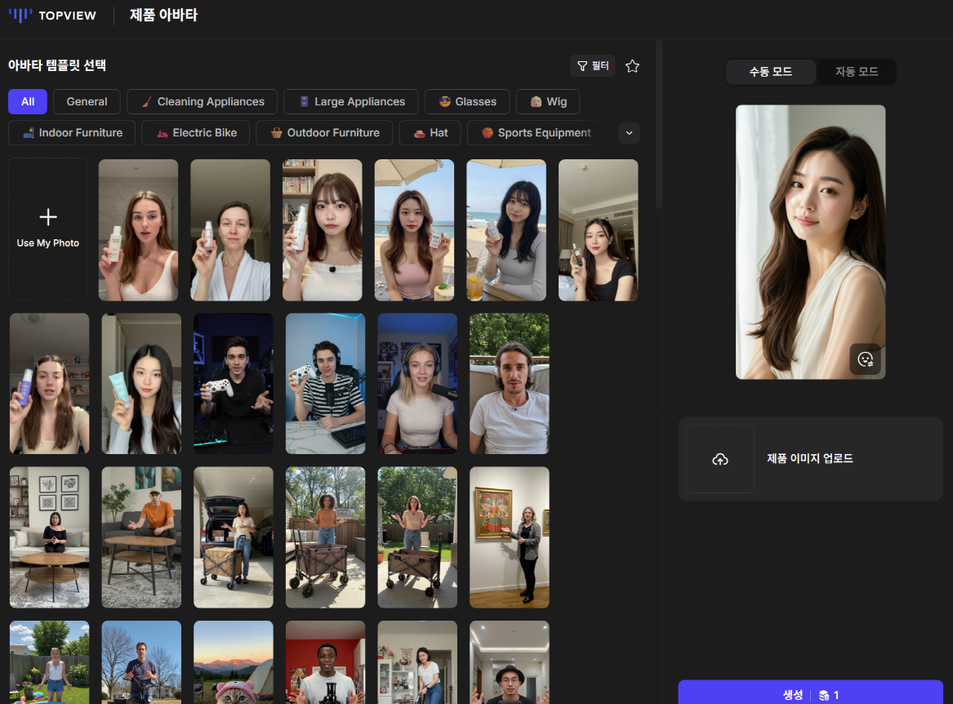Select the man against red wall avatar
Screen dimensions: 953x704
point(325,662)
